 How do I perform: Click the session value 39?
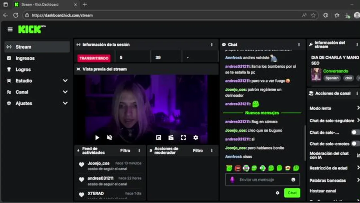158,58
